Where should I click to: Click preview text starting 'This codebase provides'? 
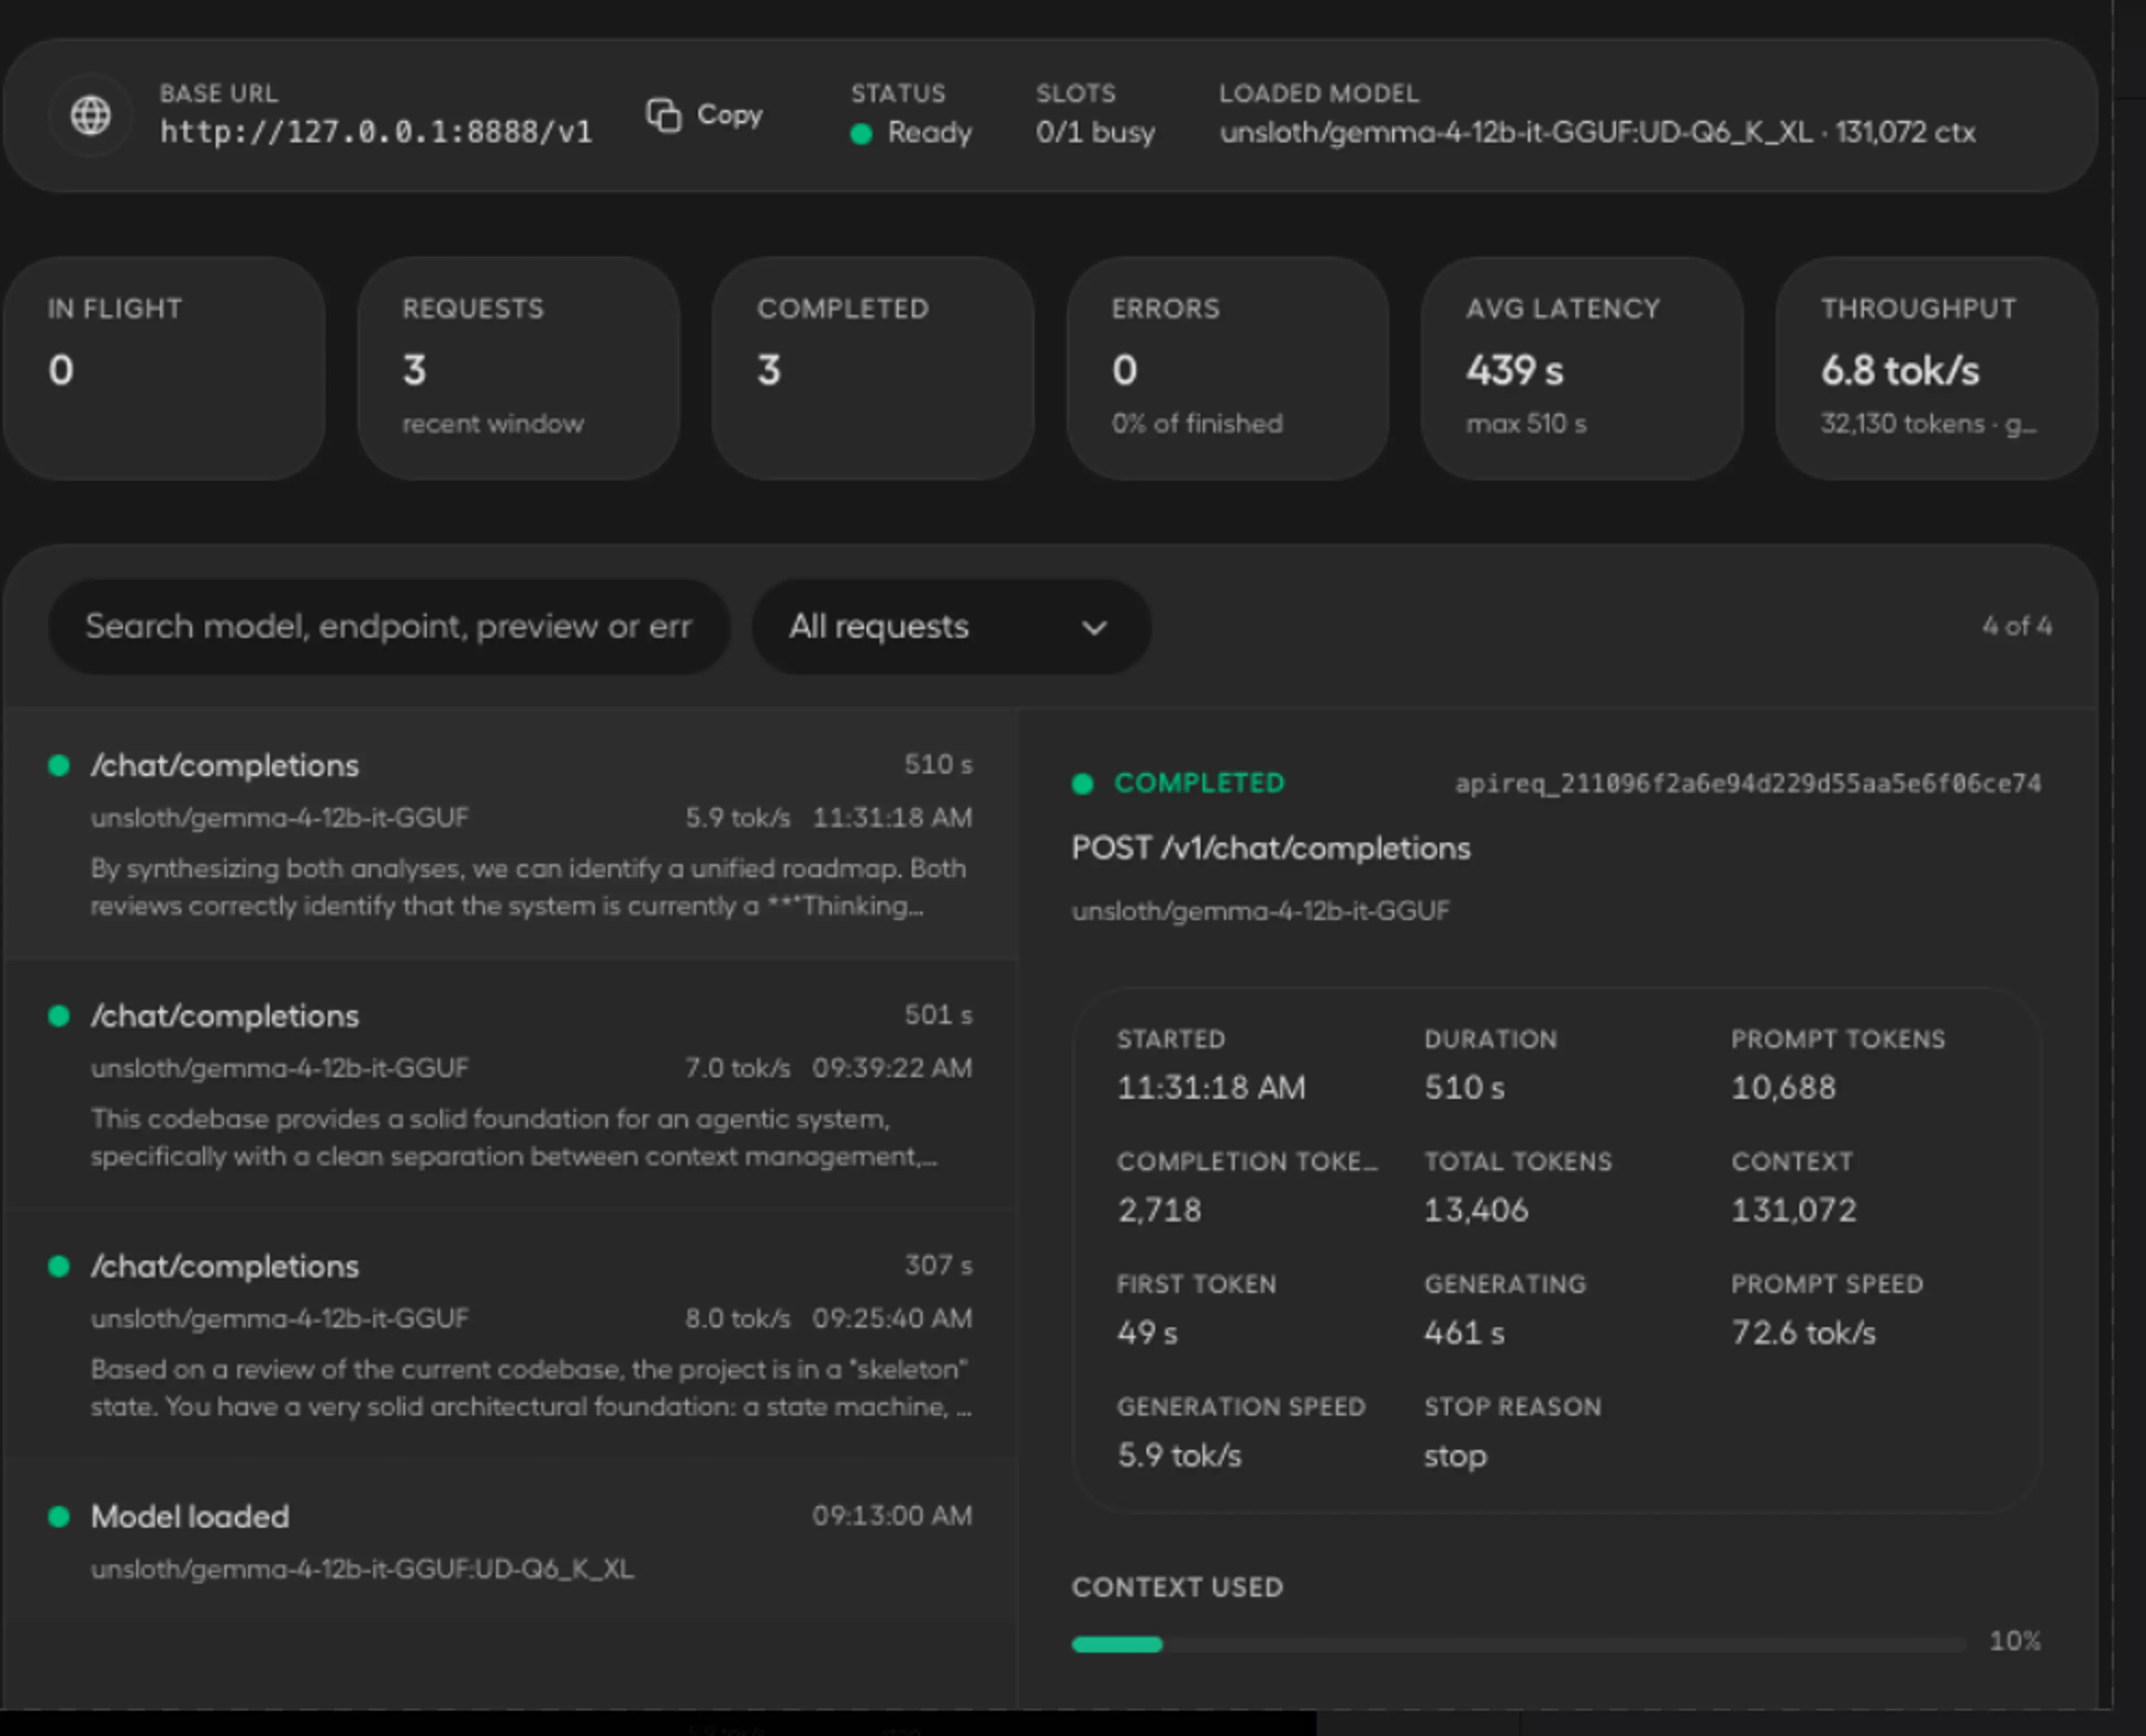pyautogui.click(x=514, y=1137)
